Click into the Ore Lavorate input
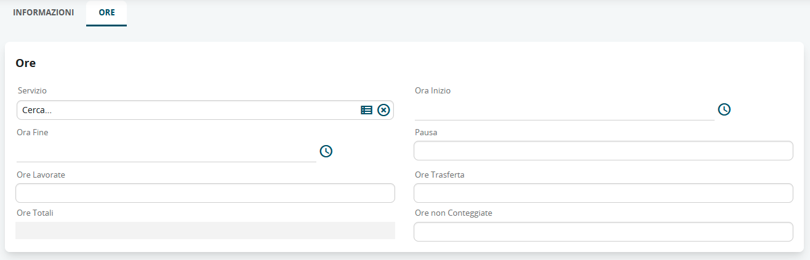The height and width of the screenshot is (260, 810). (205, 193)
